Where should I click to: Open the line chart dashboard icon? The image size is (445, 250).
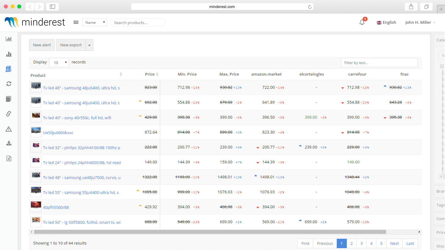(9, 39)
